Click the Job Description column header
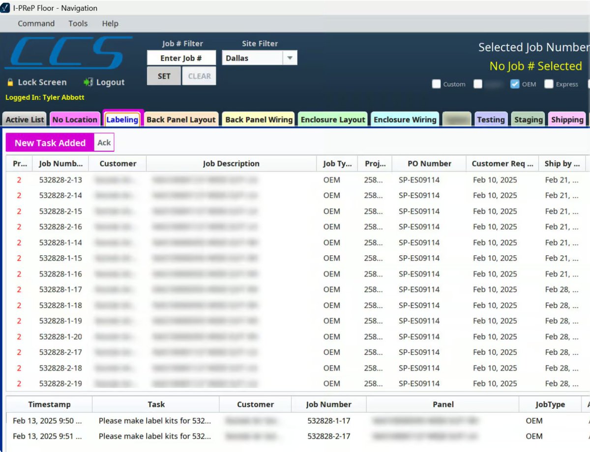590x452 pixels. pos(231,163)
